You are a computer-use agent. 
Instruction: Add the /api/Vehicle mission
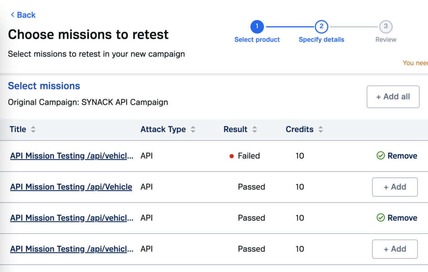pyautogui.click(x=395, y=187)
